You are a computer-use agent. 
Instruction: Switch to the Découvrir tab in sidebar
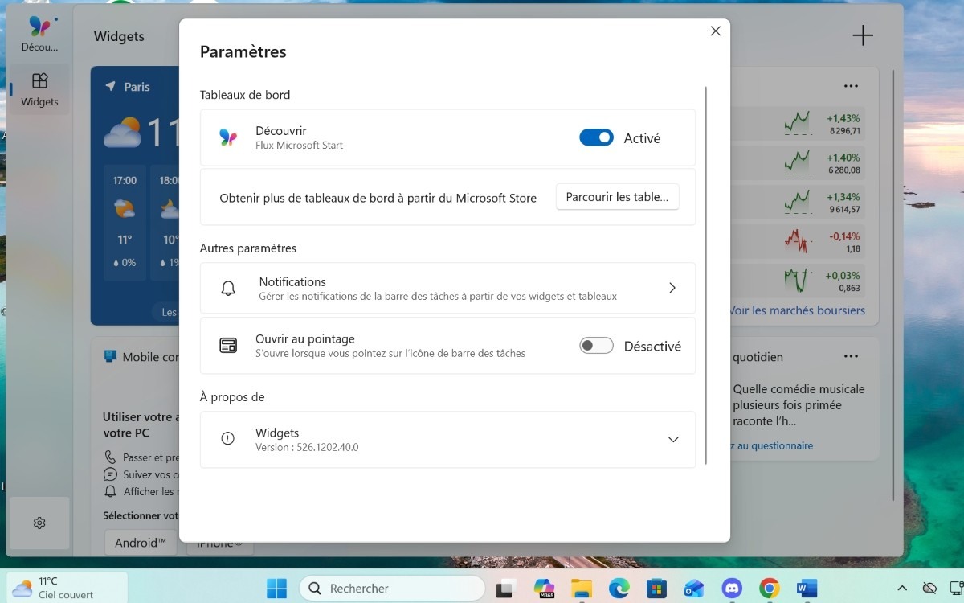(39, 32)
